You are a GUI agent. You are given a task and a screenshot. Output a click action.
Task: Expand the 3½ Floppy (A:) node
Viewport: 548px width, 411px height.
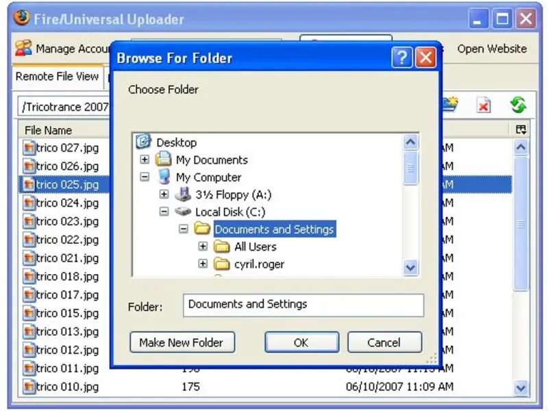tap(164, 194)
